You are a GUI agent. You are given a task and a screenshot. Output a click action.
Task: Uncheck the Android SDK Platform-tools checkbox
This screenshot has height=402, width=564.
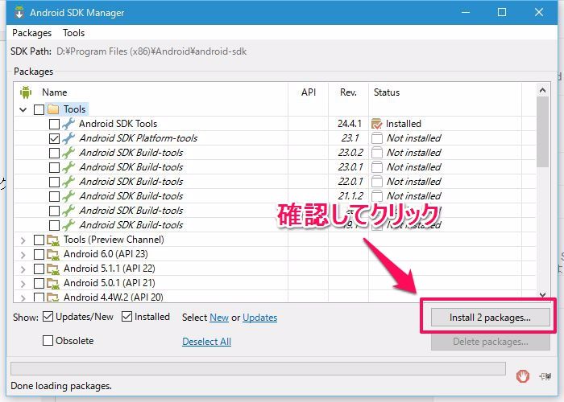54,138
